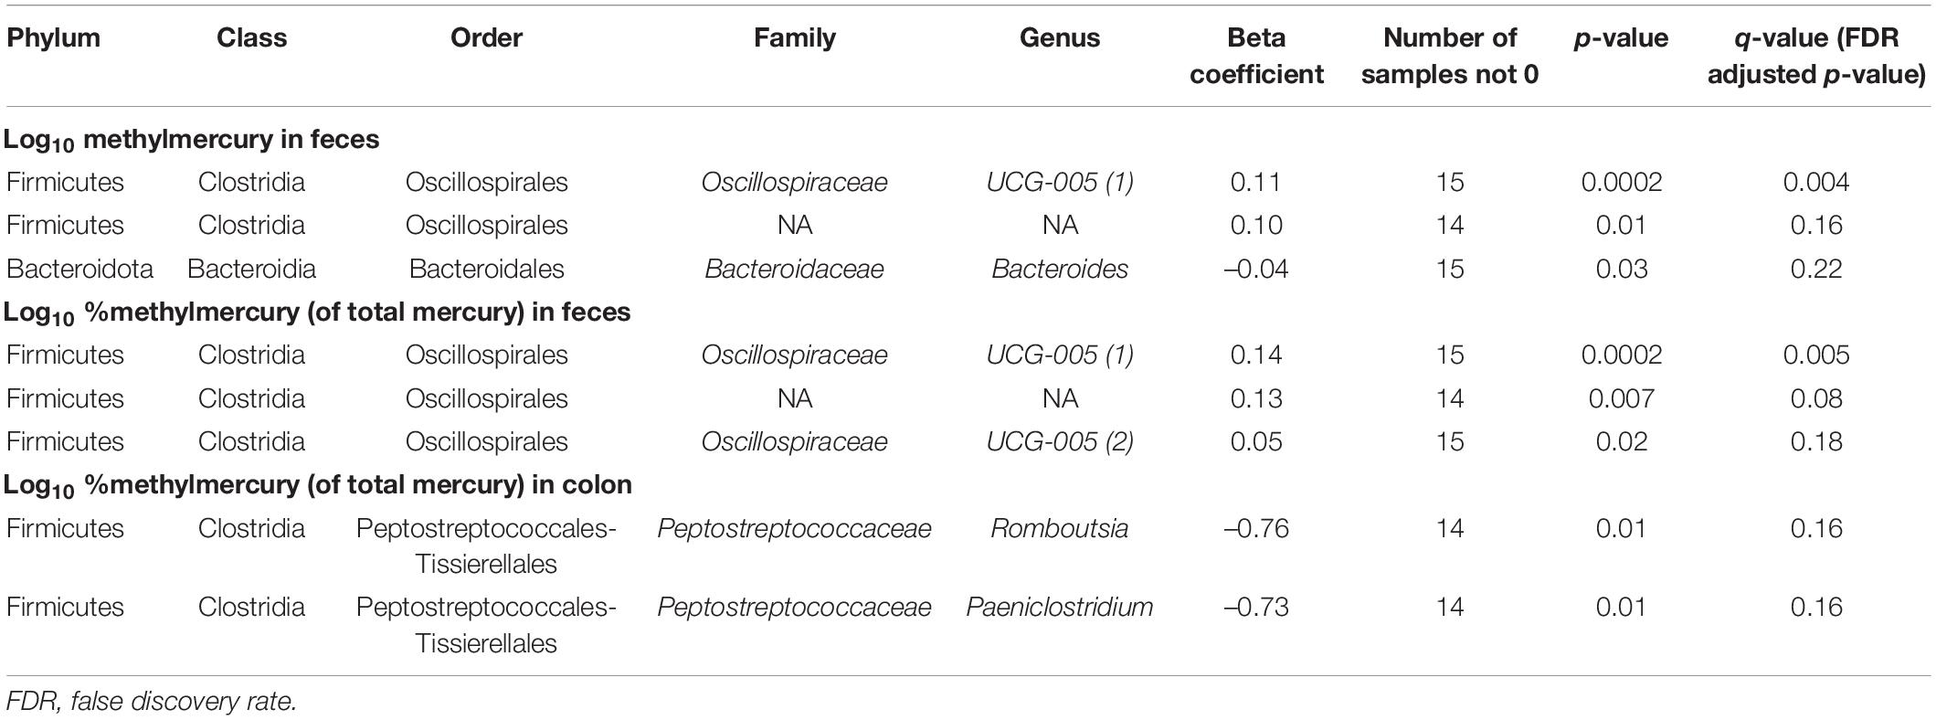Click the Bacteroides genus cell

coord(1060,269)
